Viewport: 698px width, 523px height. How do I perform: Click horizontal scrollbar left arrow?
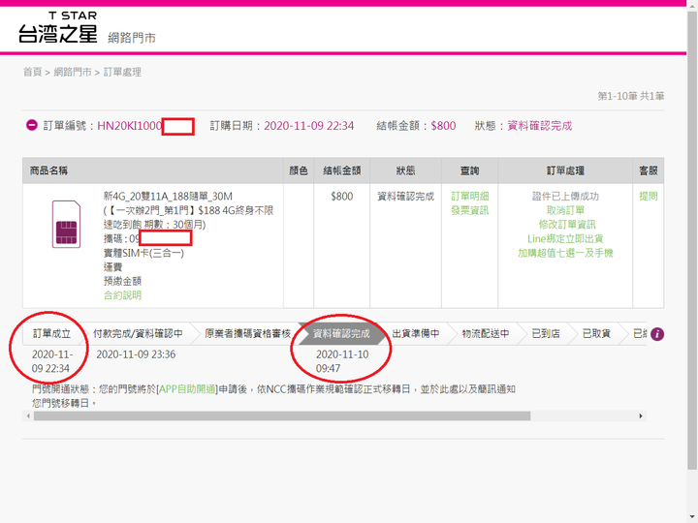tap(28, 415)
